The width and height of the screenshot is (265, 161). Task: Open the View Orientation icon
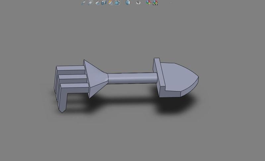[x=118, y=3]
